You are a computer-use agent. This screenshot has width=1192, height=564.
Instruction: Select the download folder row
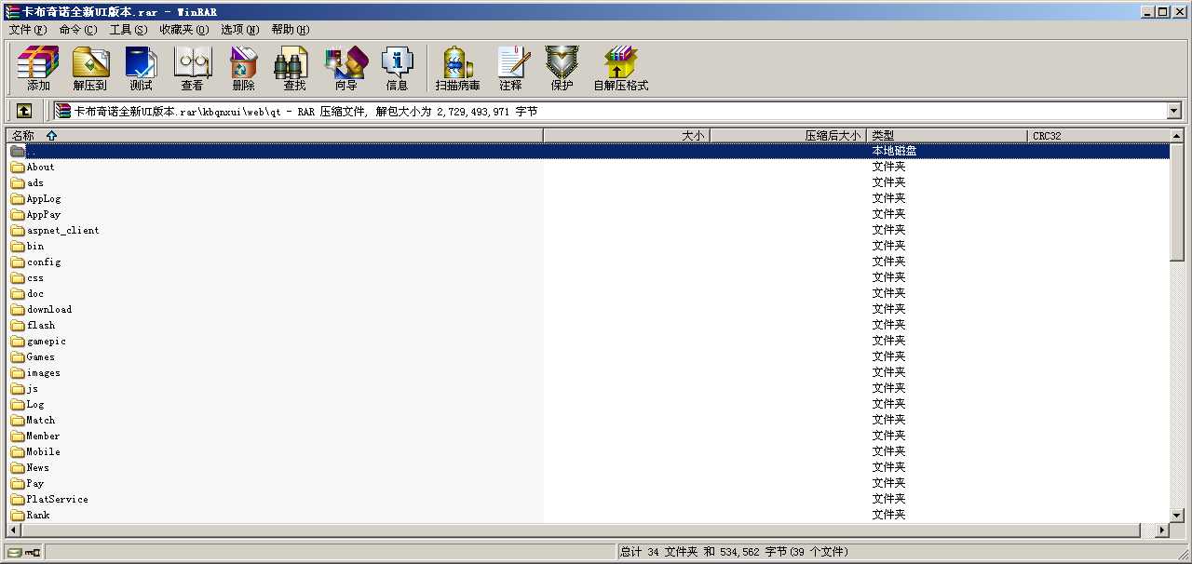(x=589, y=310)
